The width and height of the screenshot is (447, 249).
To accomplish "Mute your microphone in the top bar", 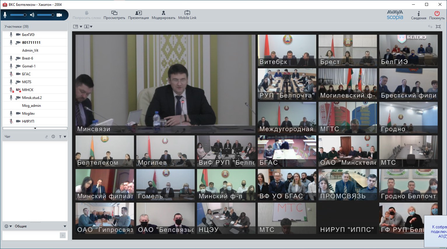I will pyautogui.click(x=5, y=15).
